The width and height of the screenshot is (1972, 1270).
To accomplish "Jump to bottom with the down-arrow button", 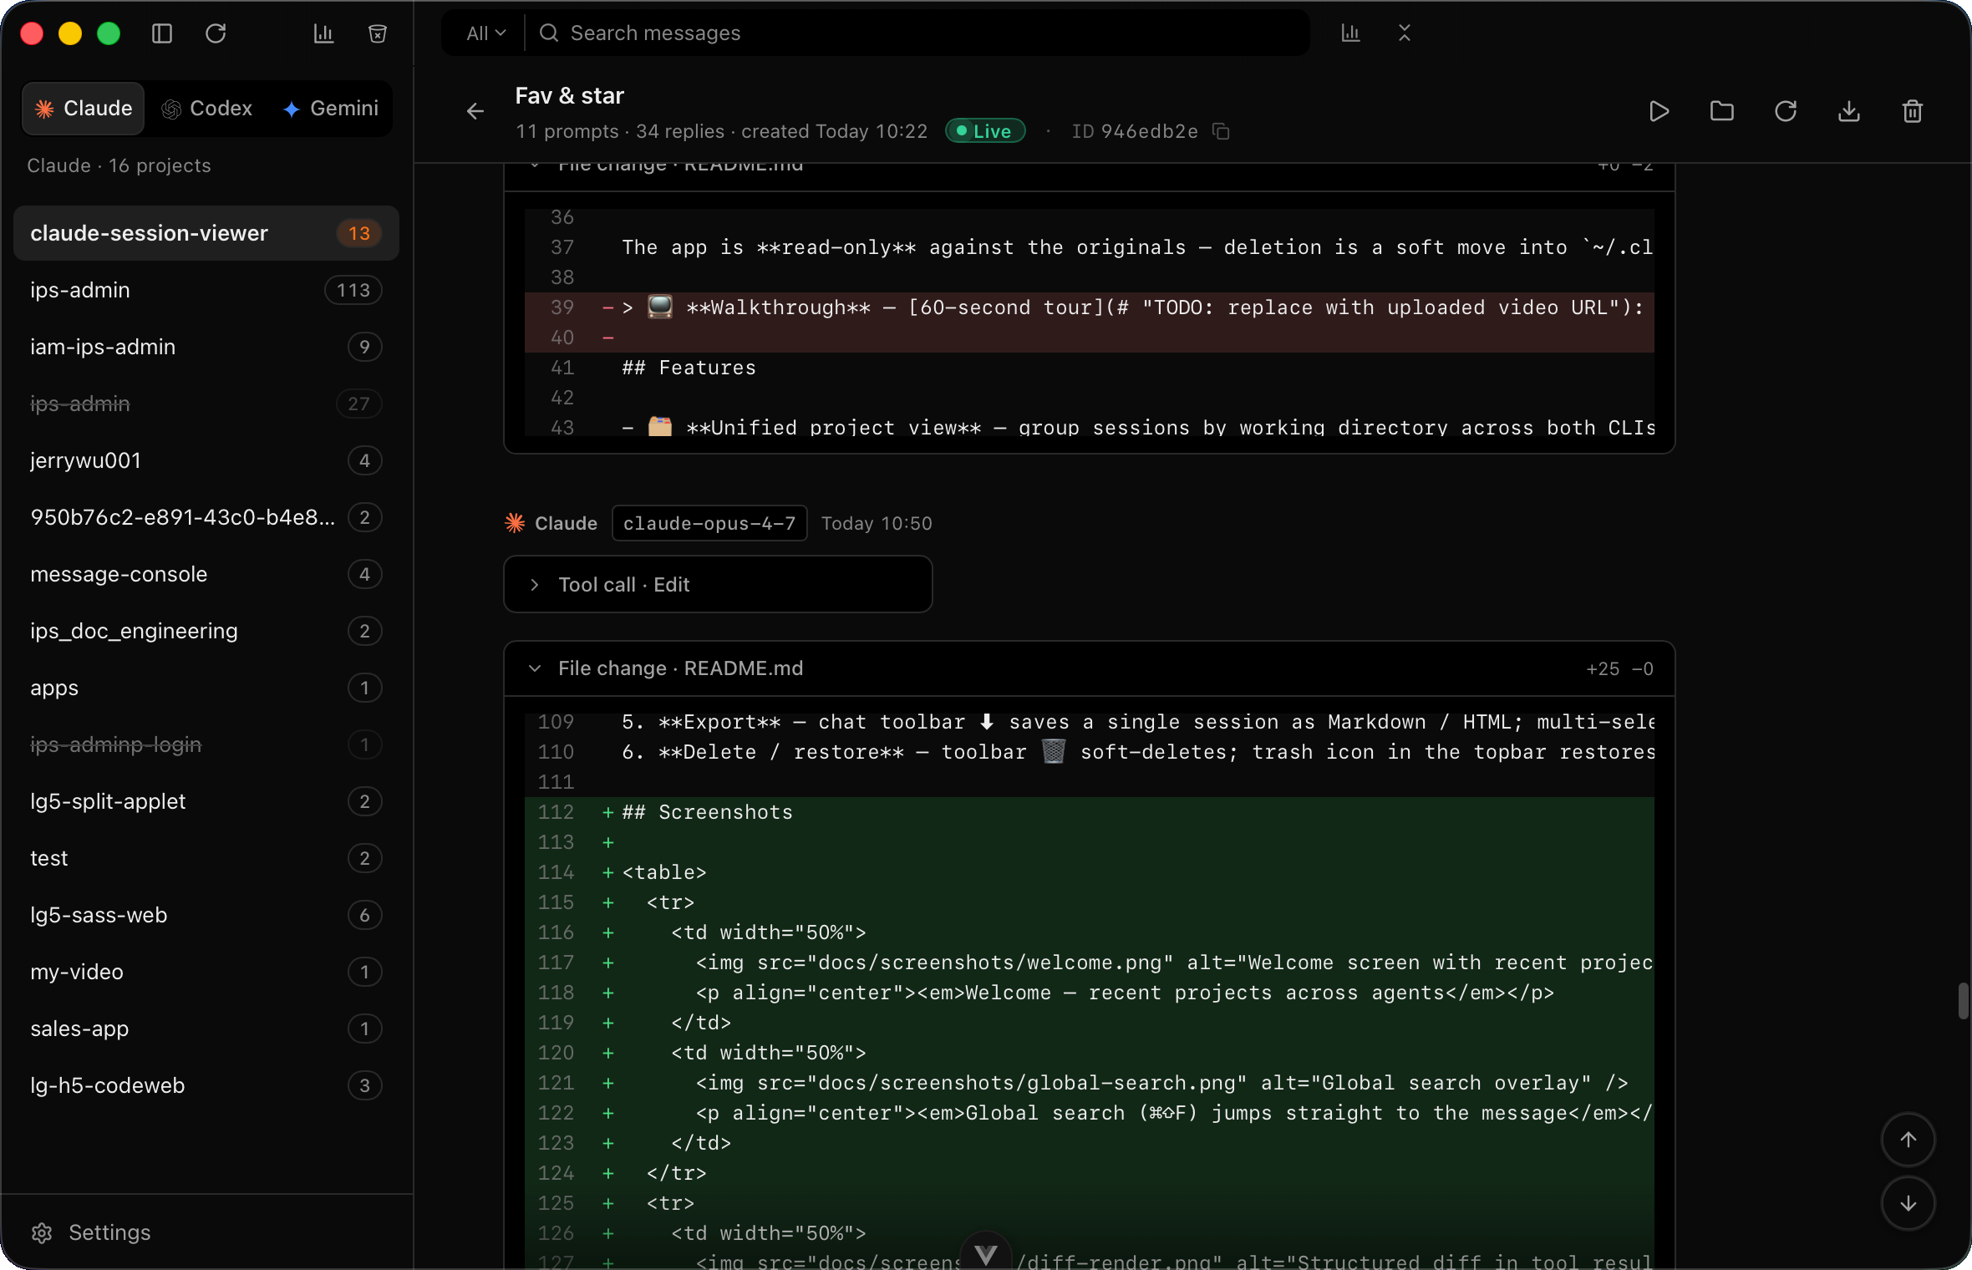I will (1908, 1203).
